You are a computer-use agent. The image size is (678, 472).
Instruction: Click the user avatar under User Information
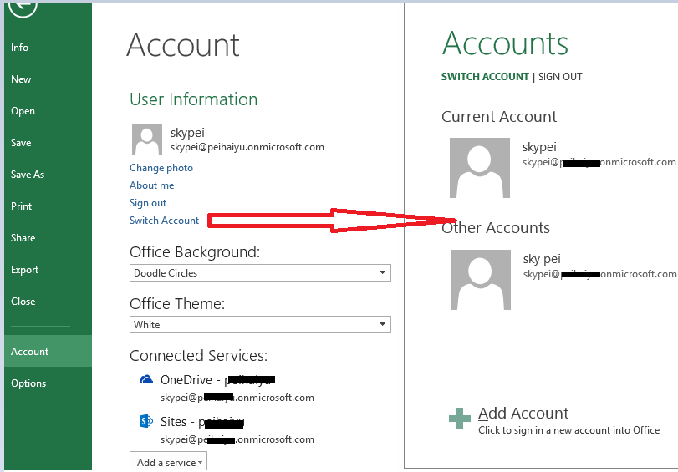(x=147, y=140)
